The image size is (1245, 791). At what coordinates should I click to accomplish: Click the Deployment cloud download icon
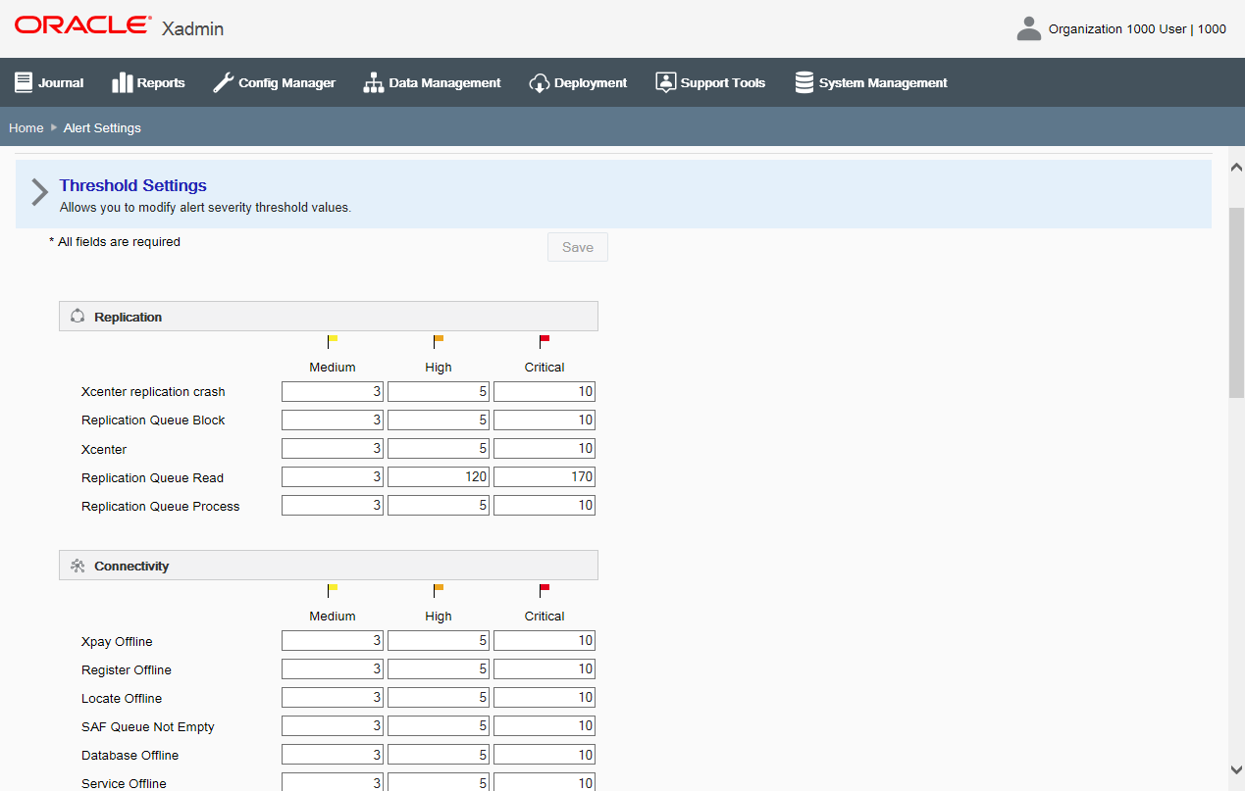[x=539, y=82]
